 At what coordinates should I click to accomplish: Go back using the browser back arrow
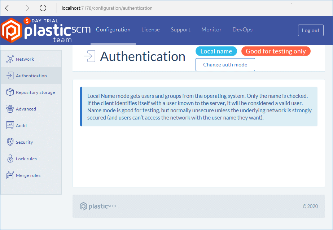click(x=9, y=8)
